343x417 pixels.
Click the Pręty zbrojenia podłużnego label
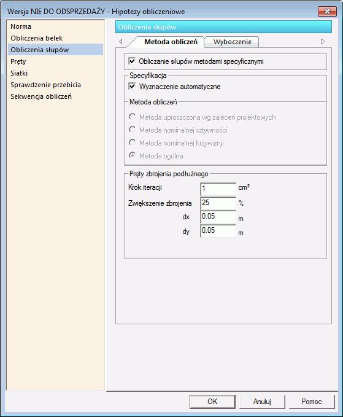(x=169, y=174)
